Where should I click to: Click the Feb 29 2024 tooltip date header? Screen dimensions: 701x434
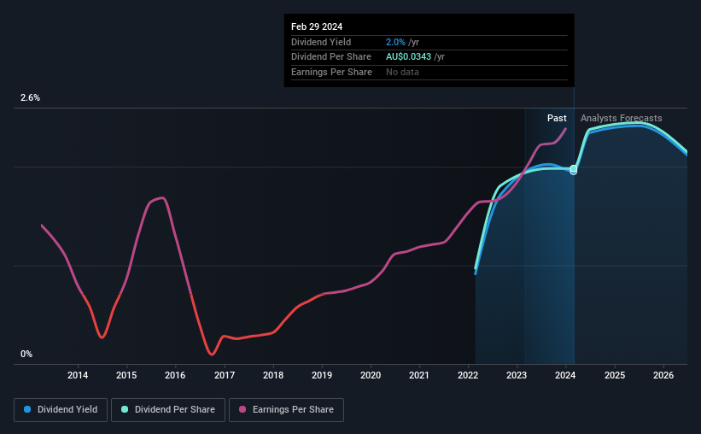pos(317,26)
